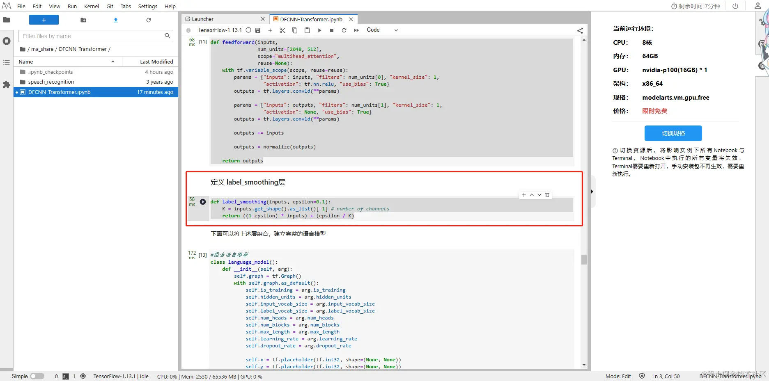Select the speech_recognition folder

click(x=96, y=82)
